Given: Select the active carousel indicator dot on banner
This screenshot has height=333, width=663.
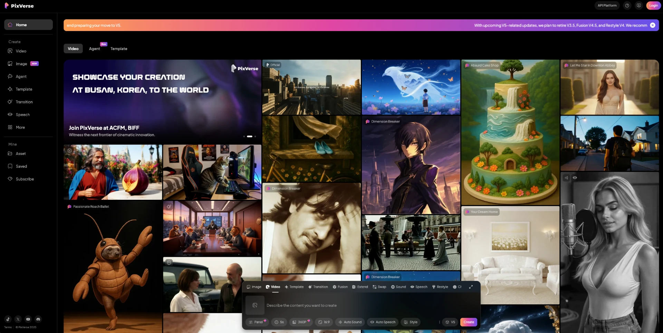Looking at the screenshot, I should [x=250, y=136].
